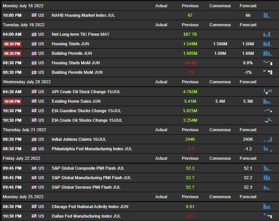Click Friday July 22 2022 date header
279x221 pixels.
(21, 158)
